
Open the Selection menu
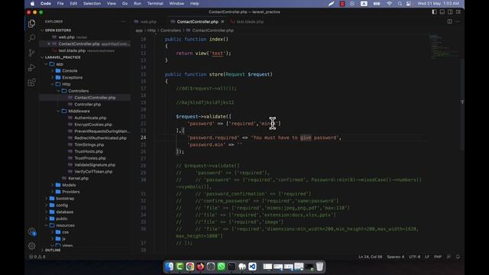[x=92, y=4]
